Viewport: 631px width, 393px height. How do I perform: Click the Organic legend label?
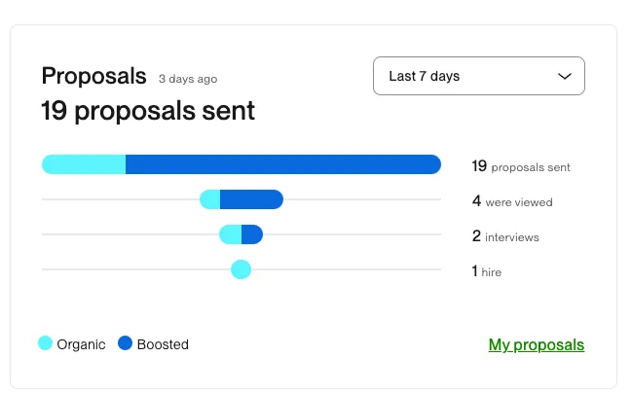[x=81, y=344]
